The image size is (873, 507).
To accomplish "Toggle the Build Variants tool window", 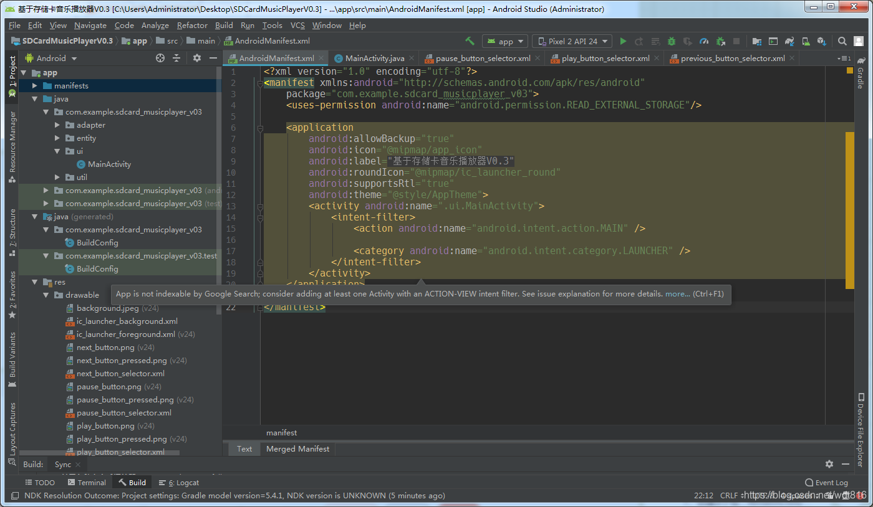I will (x=12, y=359).
